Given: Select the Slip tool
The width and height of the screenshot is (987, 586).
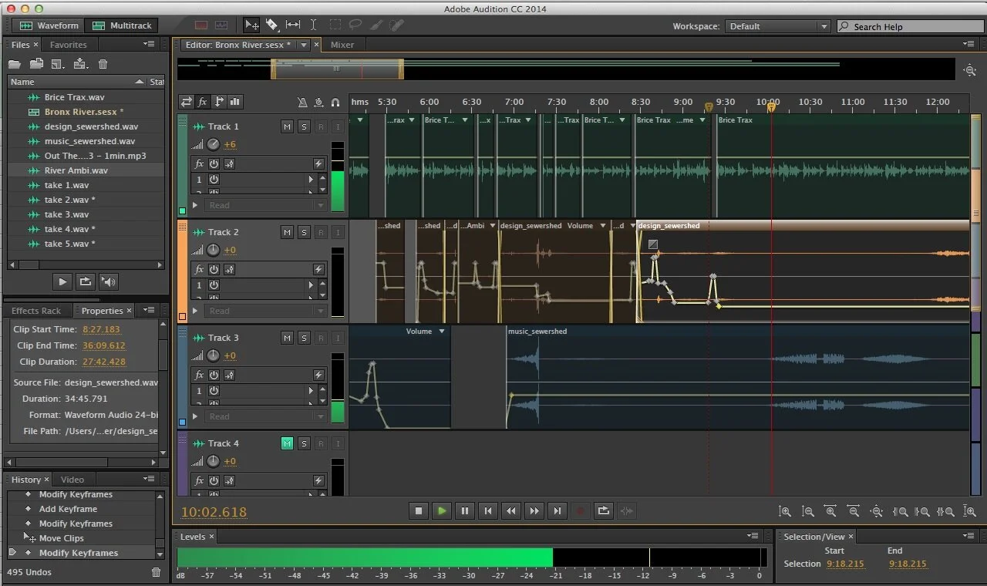Looking at the screenshot, I should [293, 25].
